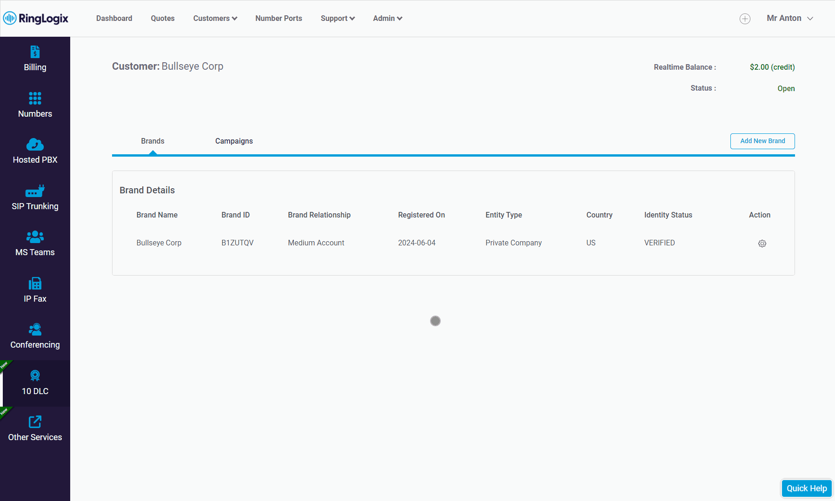Expand the Support dropdown menu

coord(338,18)
